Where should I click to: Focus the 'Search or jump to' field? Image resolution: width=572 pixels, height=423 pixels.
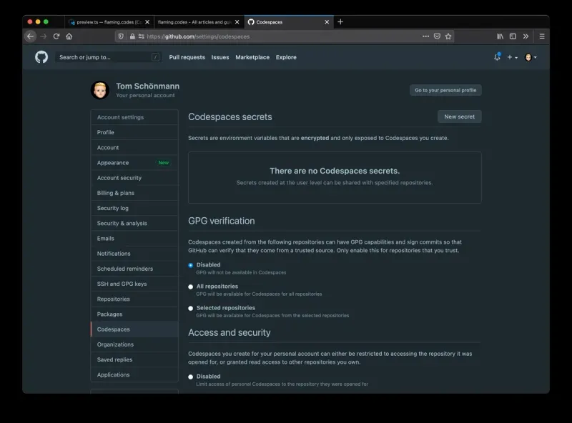coord(108,57)
